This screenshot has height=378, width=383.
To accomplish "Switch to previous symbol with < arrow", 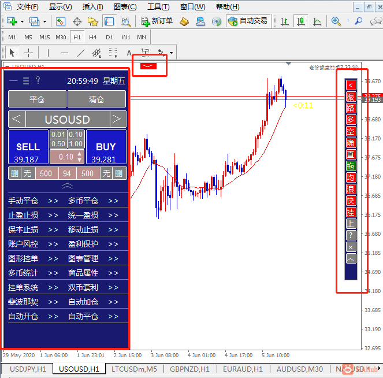I will 17,119.
